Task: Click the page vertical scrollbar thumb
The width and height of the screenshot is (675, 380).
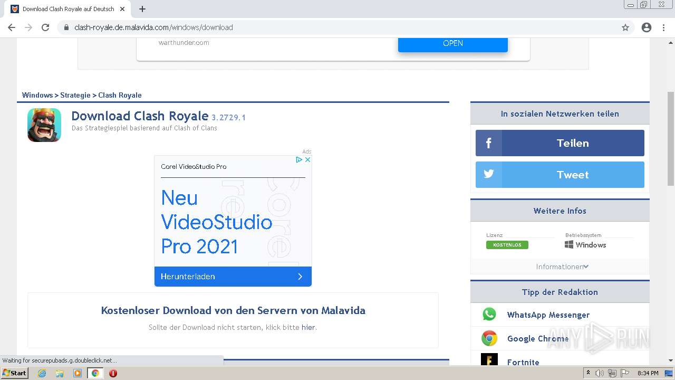Action: pyautogui.click(x=671, y=138)
